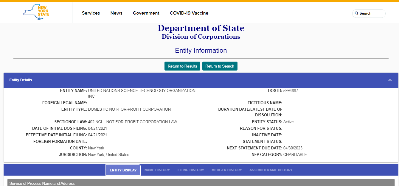Click the FOREIGN LEGAL NAME label
The height and width of the screenshot is (186, 399).
tap(65, 103)
